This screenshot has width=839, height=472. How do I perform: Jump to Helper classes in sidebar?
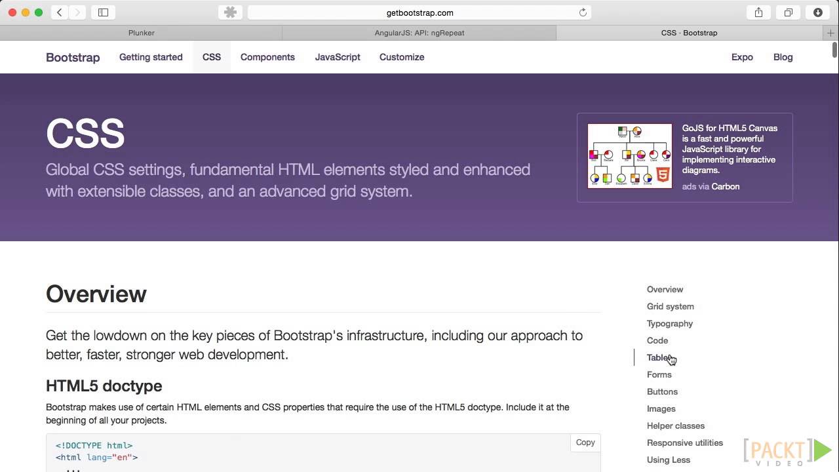676,425
